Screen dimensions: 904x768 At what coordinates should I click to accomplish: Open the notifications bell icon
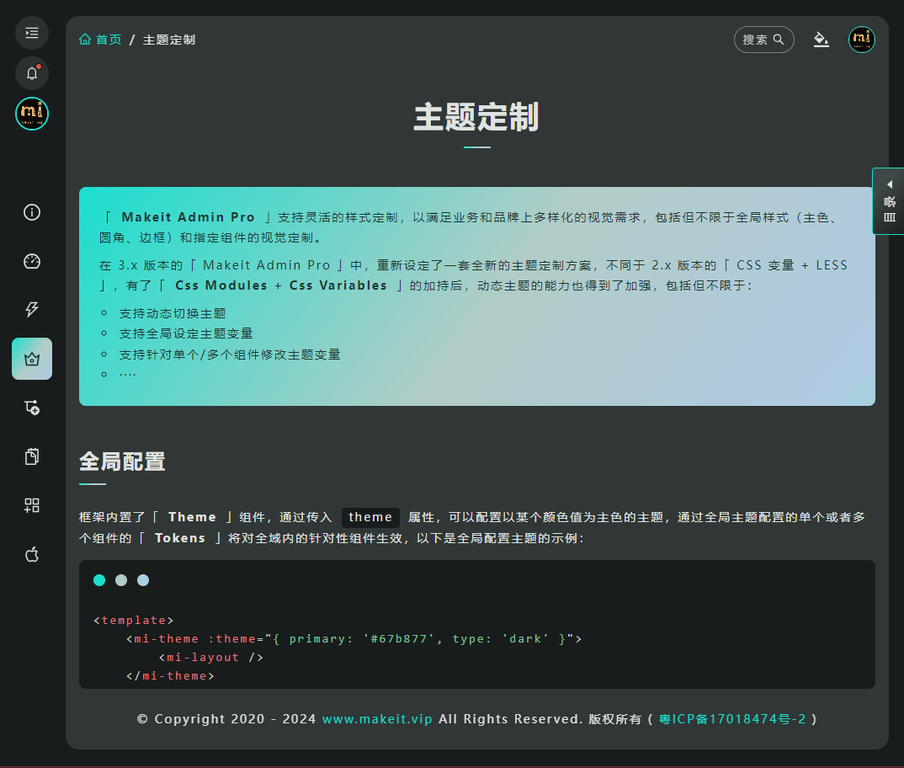(x=32, y=73)
